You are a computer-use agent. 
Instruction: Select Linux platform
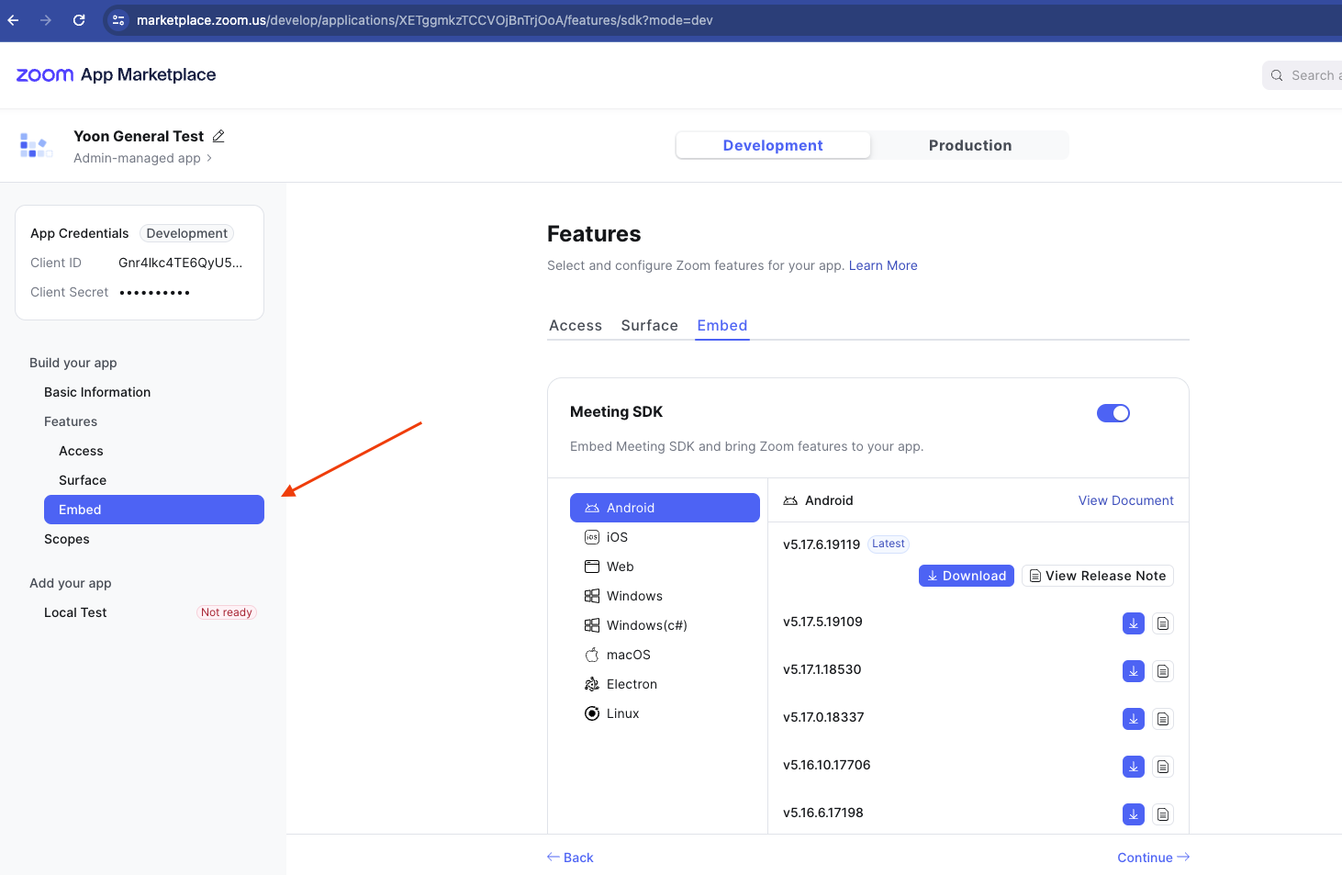point(665,713)
